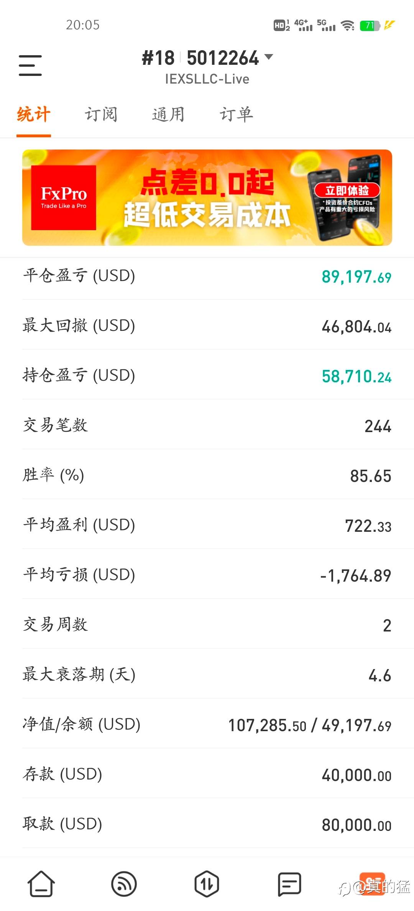
Task: Tap the 平仓盈亏 value 89,197.69
Action: coord(356,277)
